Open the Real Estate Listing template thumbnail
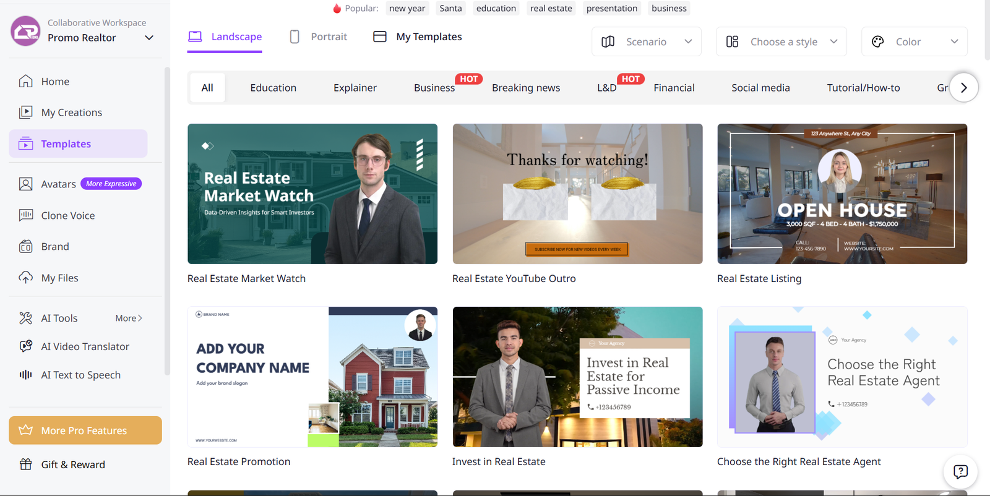 841,194
